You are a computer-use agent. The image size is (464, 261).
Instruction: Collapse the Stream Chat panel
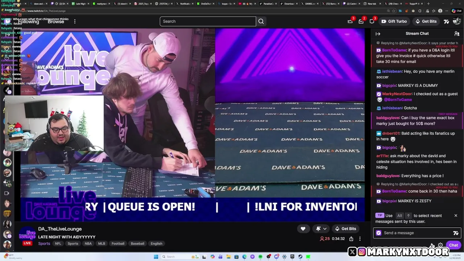click(x=378, y=34)
